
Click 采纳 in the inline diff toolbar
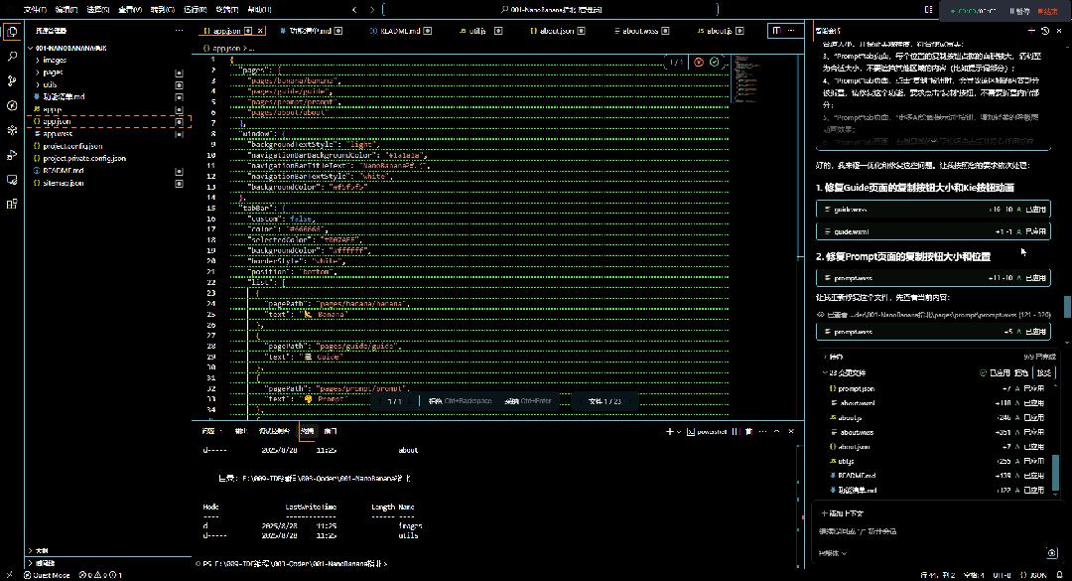tap(511, 402)
